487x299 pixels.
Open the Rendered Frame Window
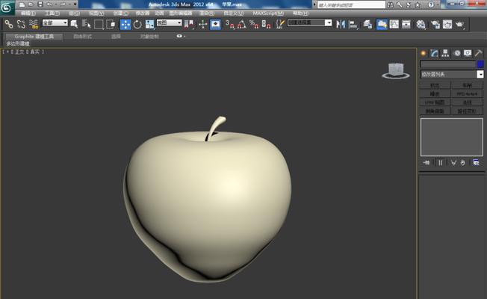click(x=447, y=24)
